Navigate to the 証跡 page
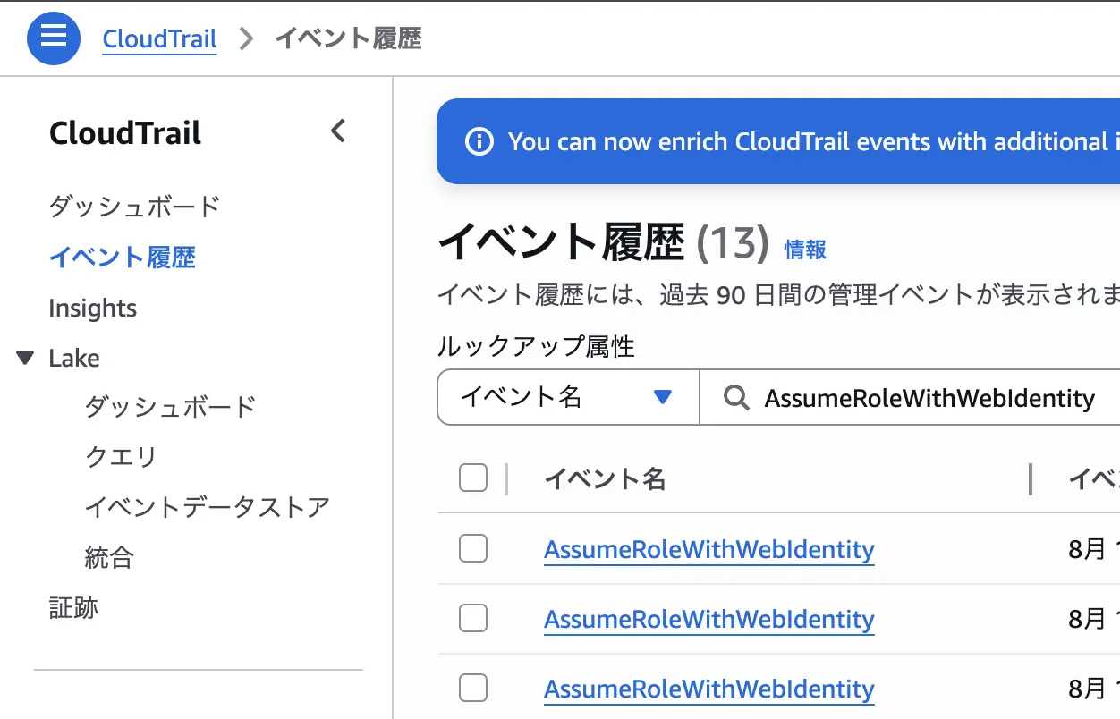The width and height of the screenshot is (1120, 719). click(x=72, y=608)
